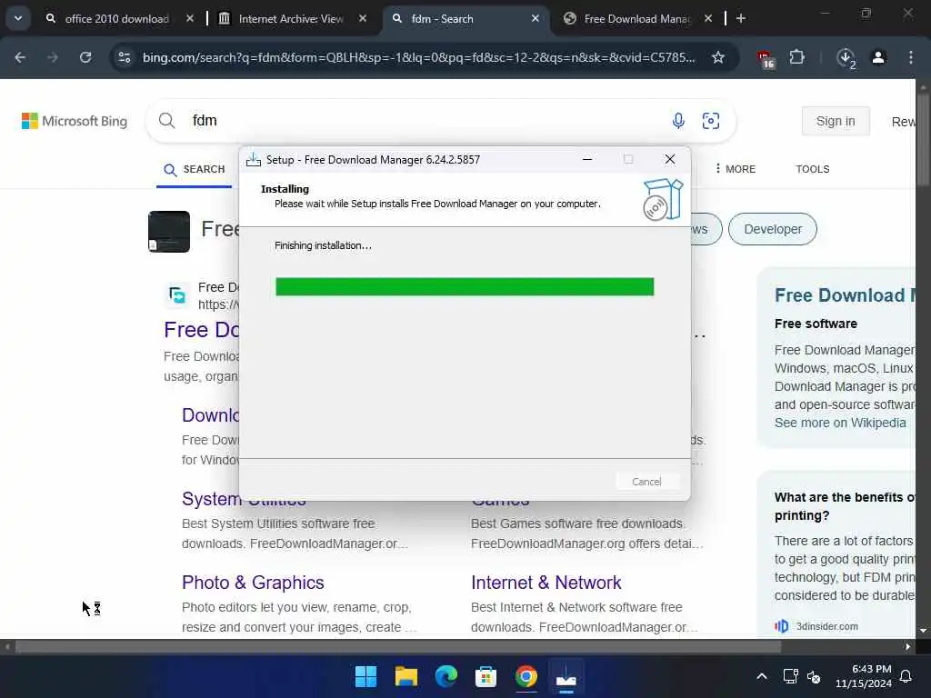Click the Bing search magnifier icon
Image resolution: width=931 pixels, height=698 pixels.
coord(167,121)
